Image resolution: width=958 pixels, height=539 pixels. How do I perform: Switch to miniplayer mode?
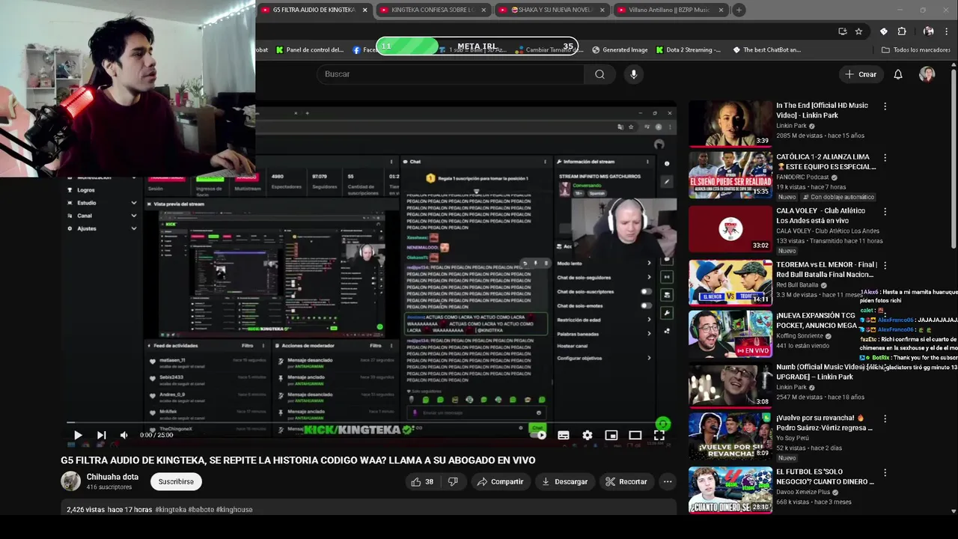pyautogui.click(x=611, y=435)
